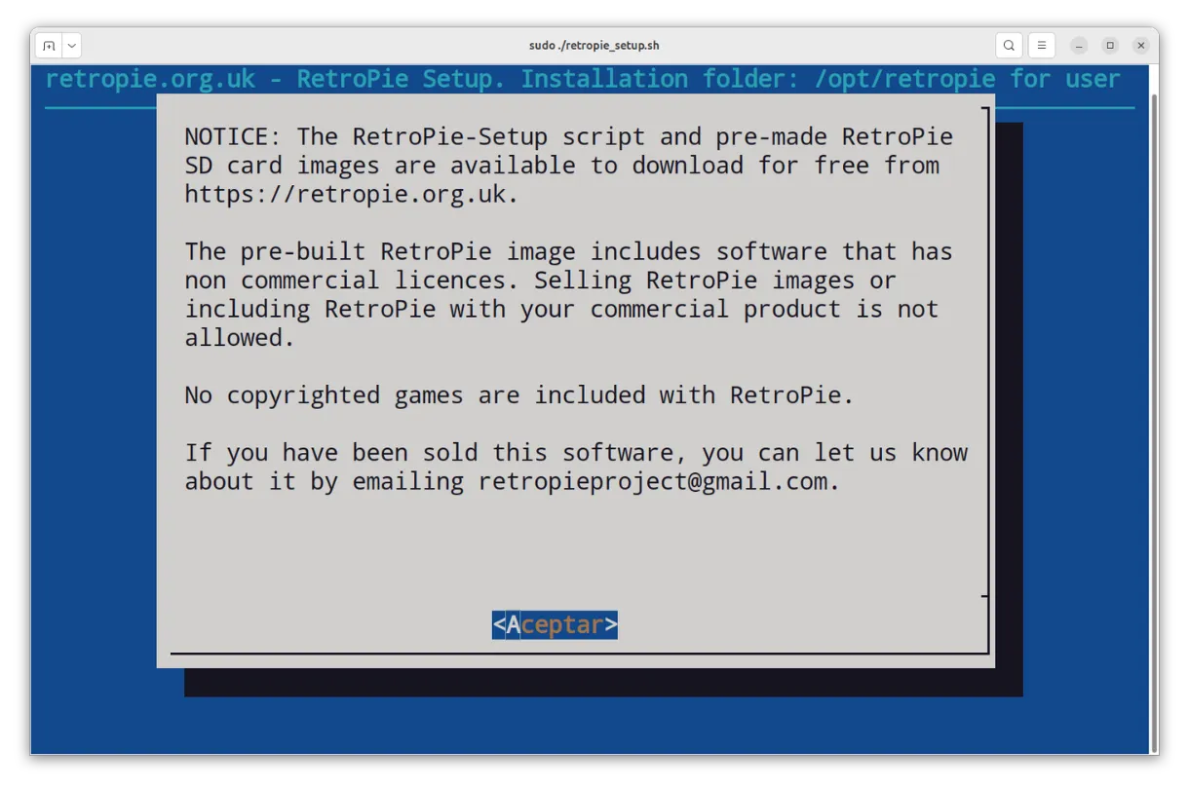Click the /opt/retropie installation folder path
1189x787 pixels.
(905, 79)
